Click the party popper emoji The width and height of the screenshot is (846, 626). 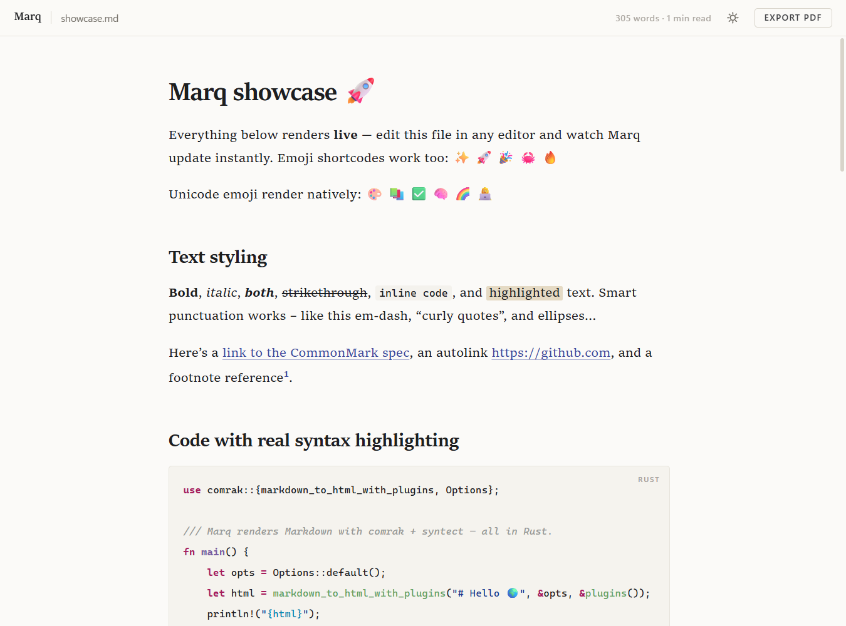tap(506, 158)
